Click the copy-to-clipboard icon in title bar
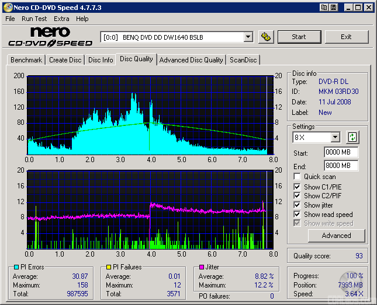377x305 pixels. [324, 8]
